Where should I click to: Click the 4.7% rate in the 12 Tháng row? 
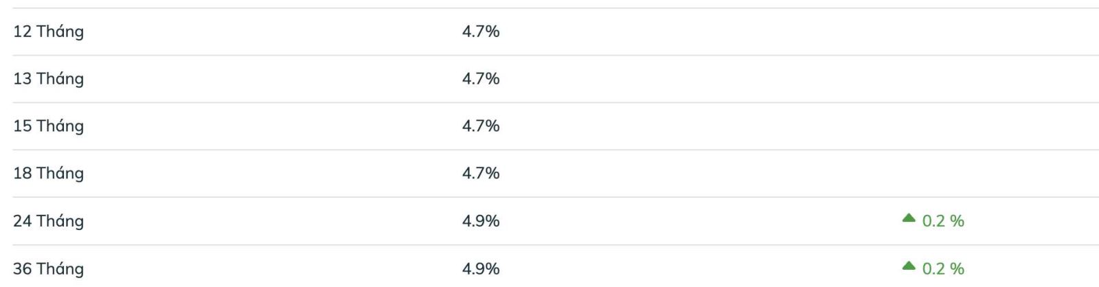481,32
